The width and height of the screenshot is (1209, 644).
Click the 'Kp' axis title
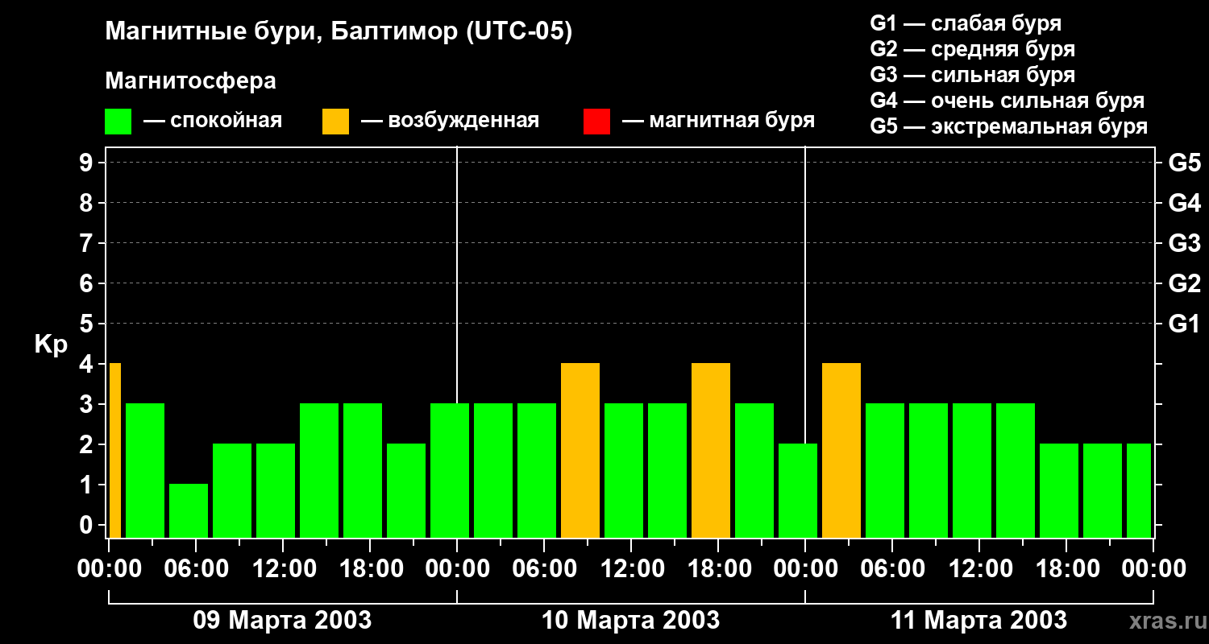[51, 345]
